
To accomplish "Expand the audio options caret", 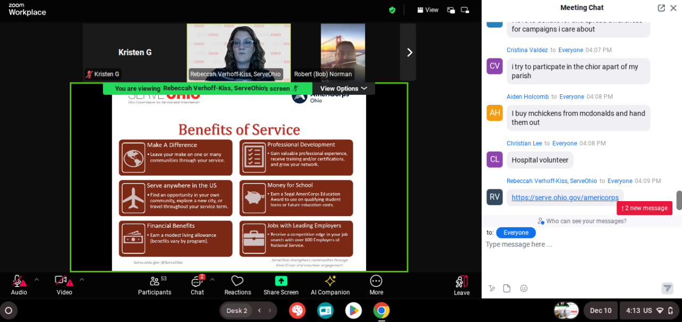I will (37, 279).
